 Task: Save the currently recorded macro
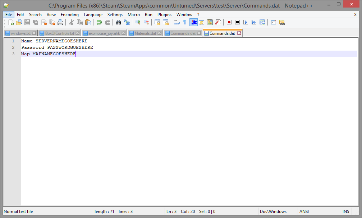262,22
